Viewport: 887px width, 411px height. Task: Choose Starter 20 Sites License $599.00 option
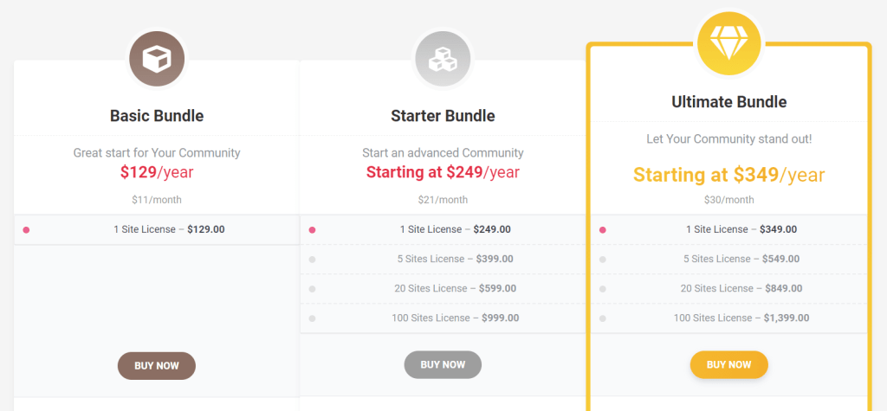tap(443, 288)
